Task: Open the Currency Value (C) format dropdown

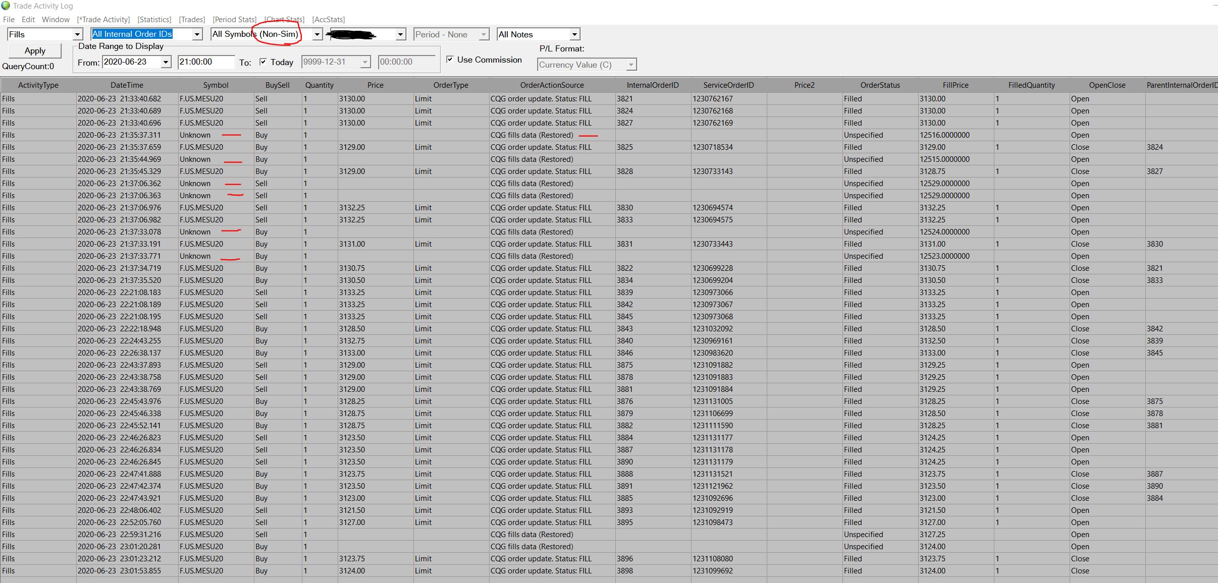Action: 630,65
